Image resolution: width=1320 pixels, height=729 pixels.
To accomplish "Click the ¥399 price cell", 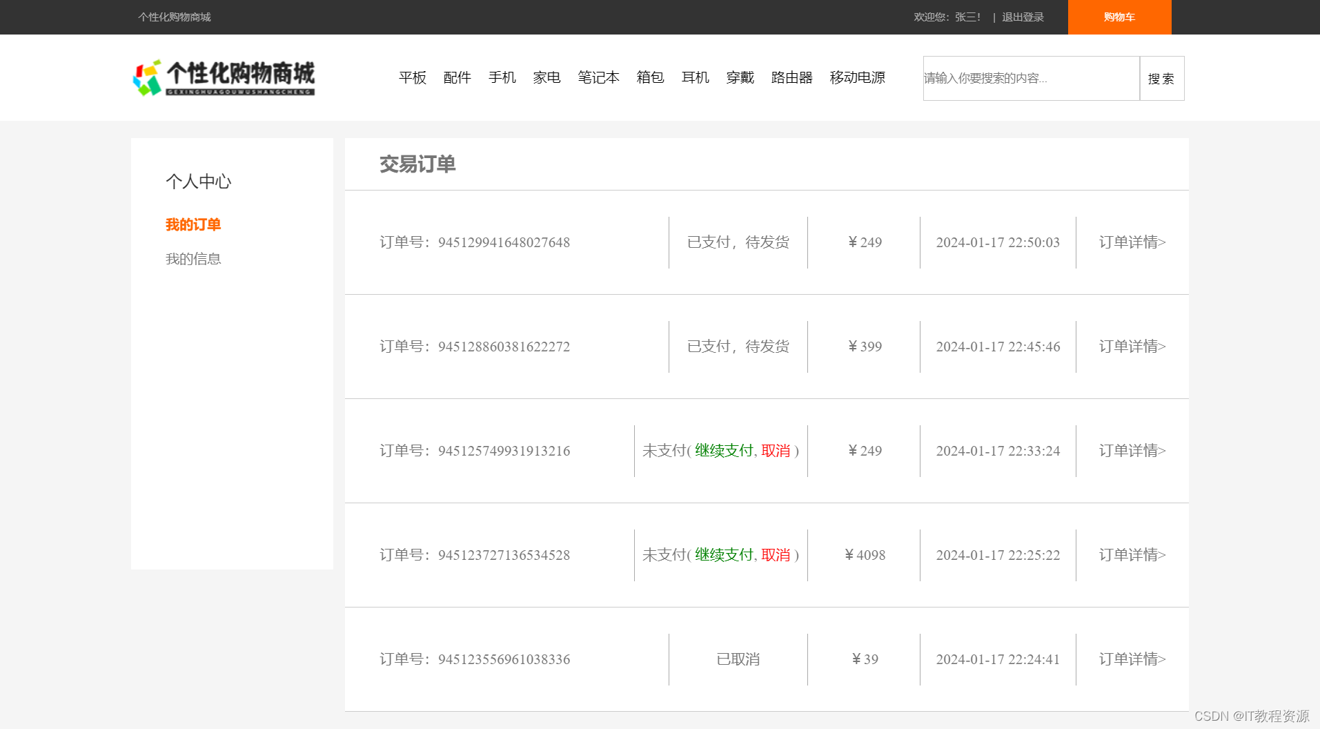I will [865, 347].
